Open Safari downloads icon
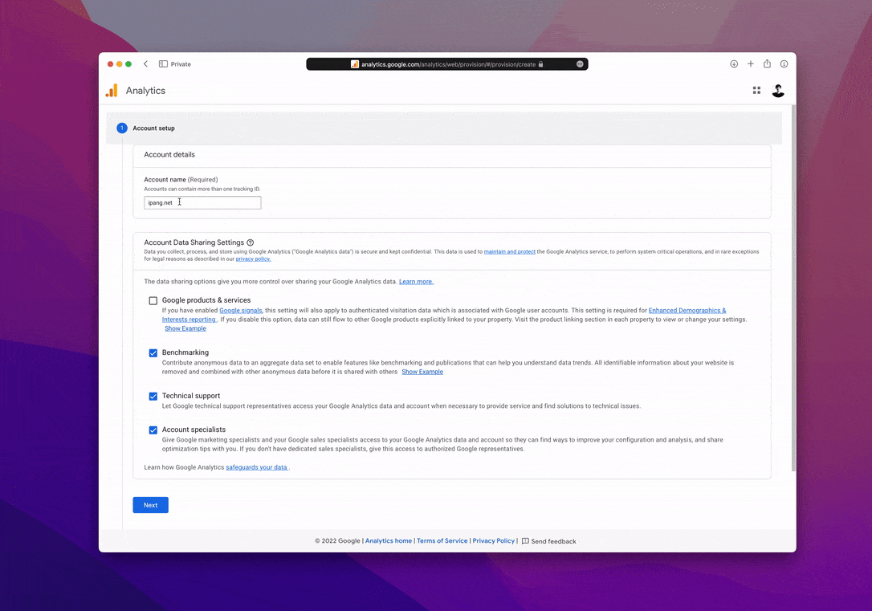This screenshot has height=611, width=872. pyautogui.click(x=734, y=64)
